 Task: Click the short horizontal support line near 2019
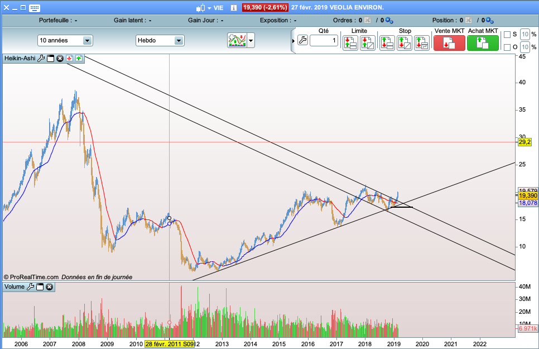pos(402,207)
